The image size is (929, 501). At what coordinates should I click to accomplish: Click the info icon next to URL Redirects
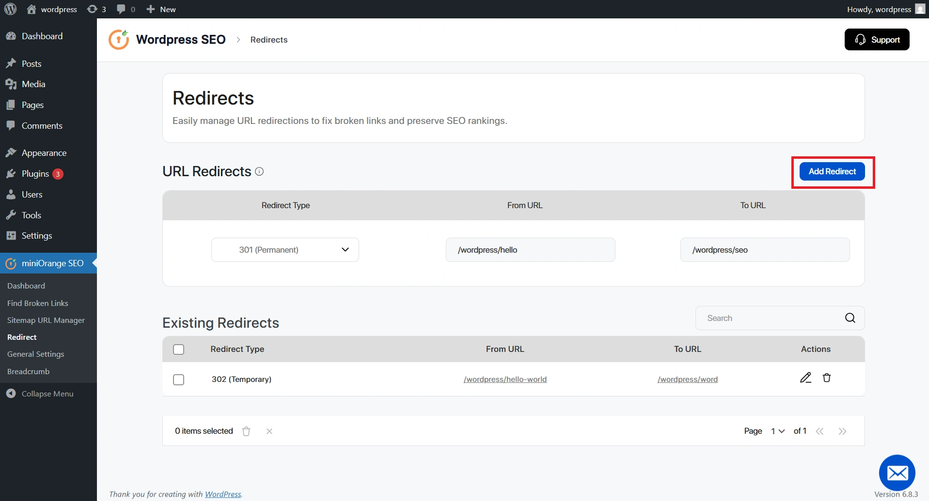[x=259, y=171]
